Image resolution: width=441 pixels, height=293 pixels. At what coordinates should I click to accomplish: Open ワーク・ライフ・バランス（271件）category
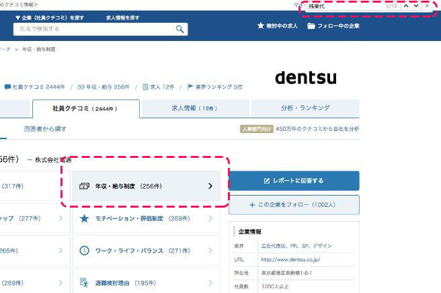(147, 251)
